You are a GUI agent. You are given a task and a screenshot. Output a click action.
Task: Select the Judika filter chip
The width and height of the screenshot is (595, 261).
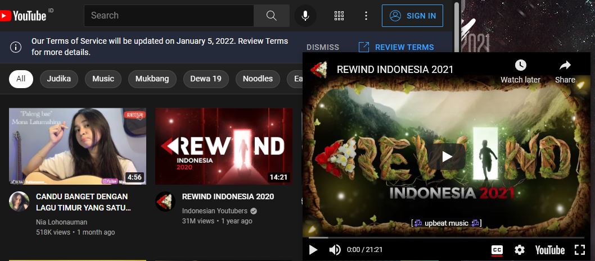click(59, 79)
